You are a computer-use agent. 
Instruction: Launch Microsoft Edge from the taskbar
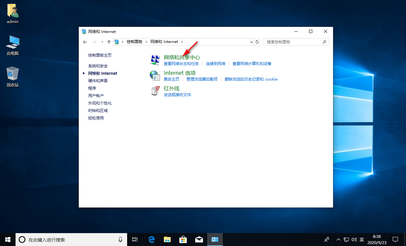(x=151, y=240)
